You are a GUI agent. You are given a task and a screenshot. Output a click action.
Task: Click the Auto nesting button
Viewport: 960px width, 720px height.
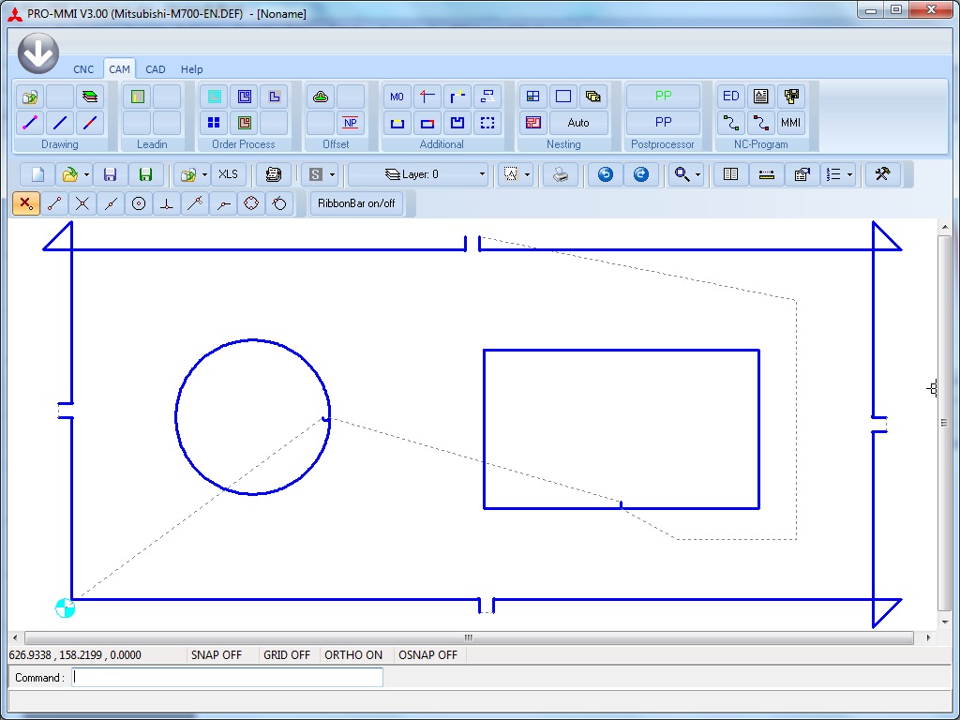pos(578,123)
